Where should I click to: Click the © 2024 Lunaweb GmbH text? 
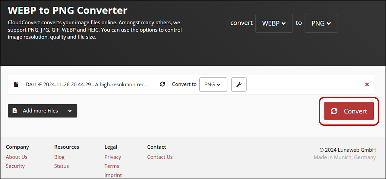348,150
